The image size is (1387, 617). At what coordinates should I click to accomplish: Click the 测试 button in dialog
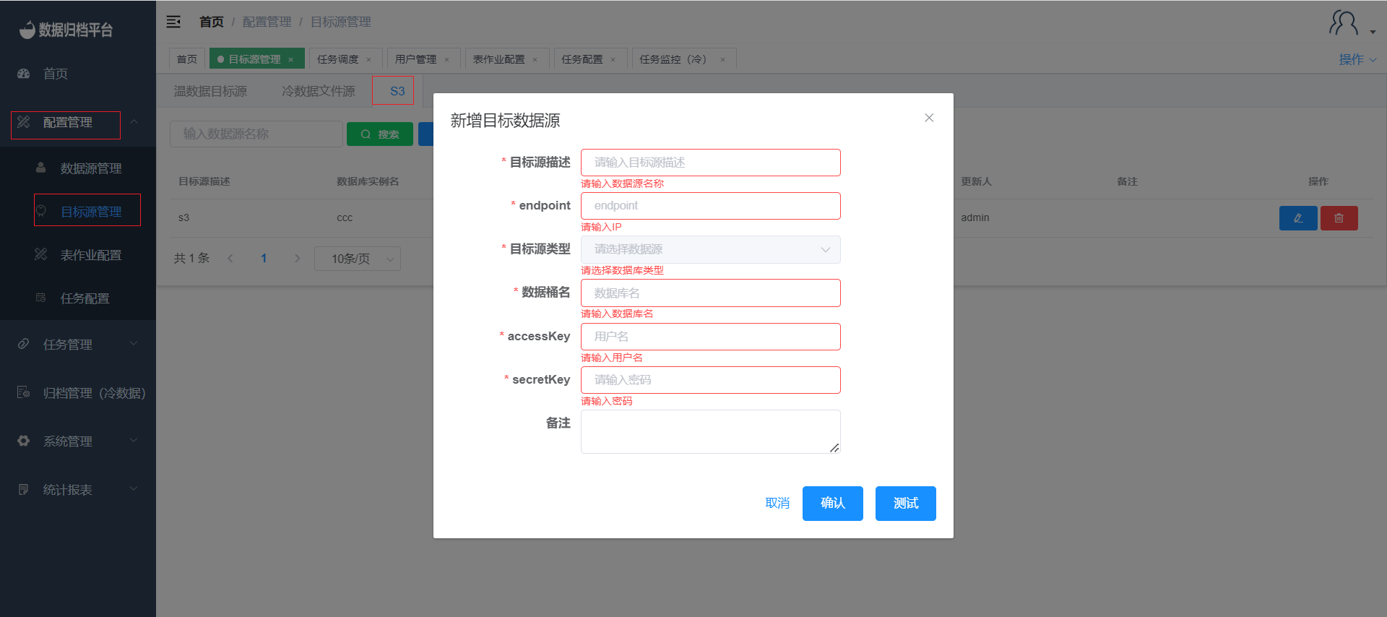point(906,504)
